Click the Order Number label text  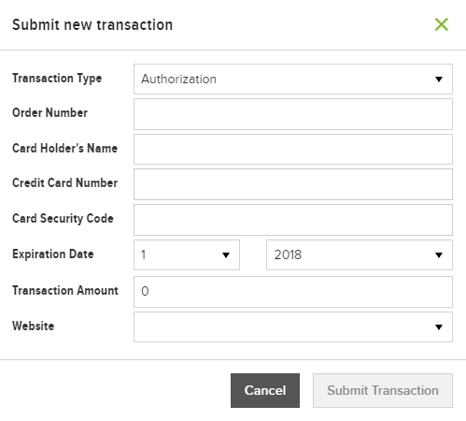[49, 112]
